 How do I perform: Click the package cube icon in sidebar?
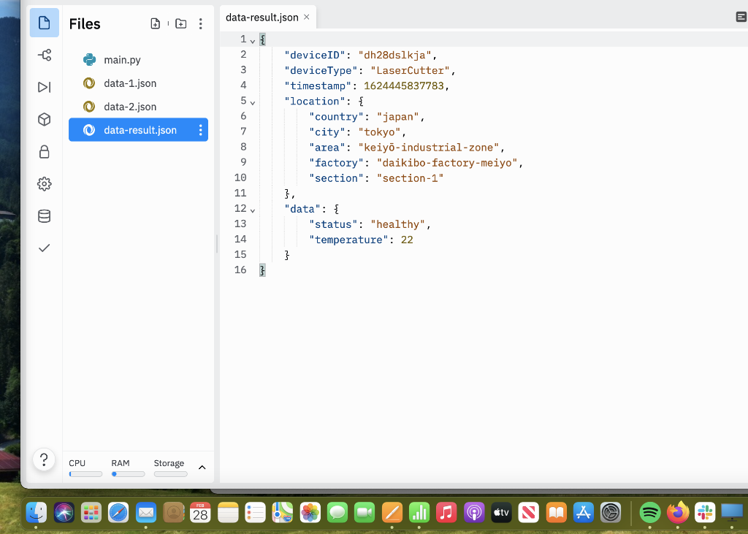coord(44,119)
